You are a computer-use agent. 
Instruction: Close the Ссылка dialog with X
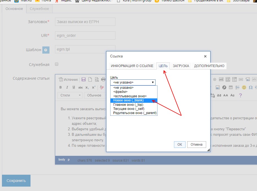click(x=205, y=56)
